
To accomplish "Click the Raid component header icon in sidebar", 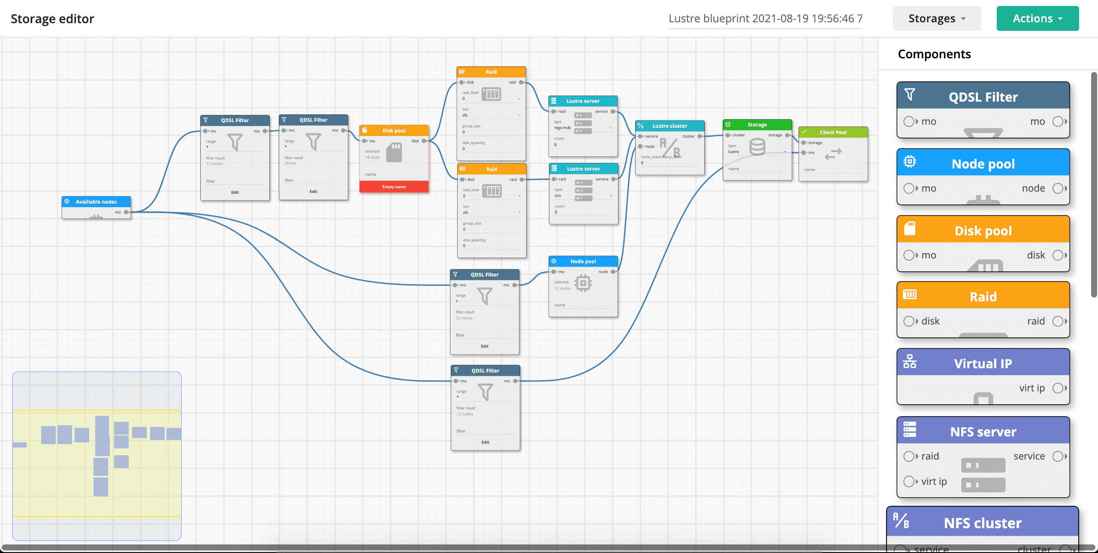I will pyautogui.click(x=910, y=295).
